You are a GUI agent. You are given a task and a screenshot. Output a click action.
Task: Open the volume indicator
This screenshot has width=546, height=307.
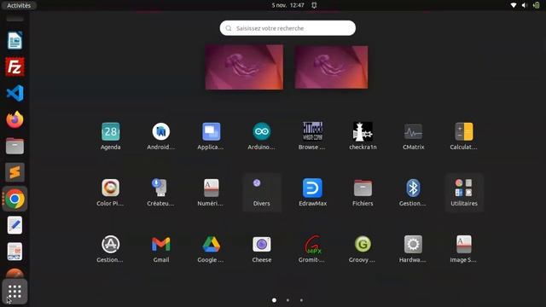525,5
